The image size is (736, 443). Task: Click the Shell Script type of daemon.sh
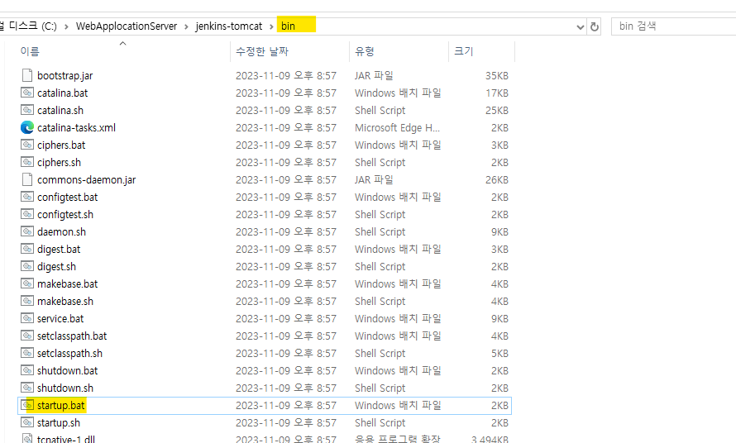380,231
